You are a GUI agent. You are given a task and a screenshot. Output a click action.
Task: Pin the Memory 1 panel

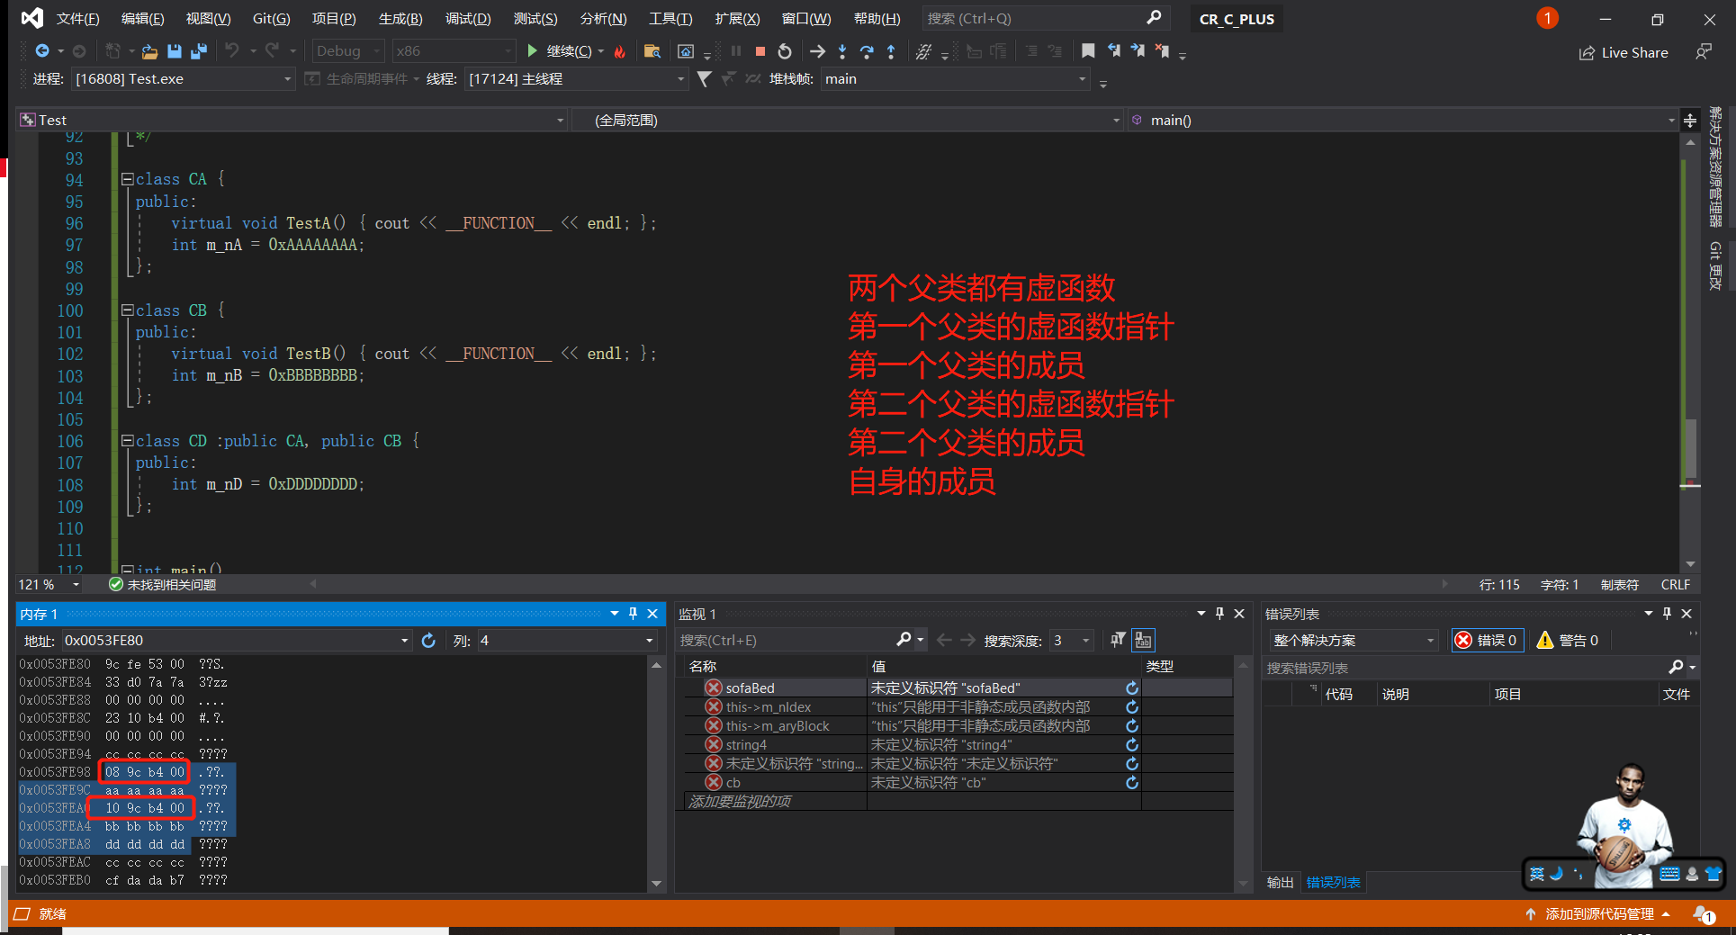click(x=633, y=614)
